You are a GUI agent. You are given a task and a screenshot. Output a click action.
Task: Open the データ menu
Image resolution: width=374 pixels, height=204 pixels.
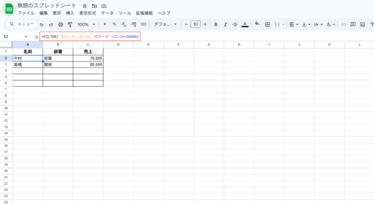[107, 13]
